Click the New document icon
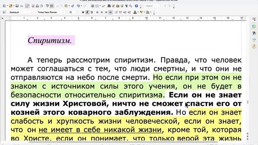Viewport: 258px width, 145px height. pos(4,6)
